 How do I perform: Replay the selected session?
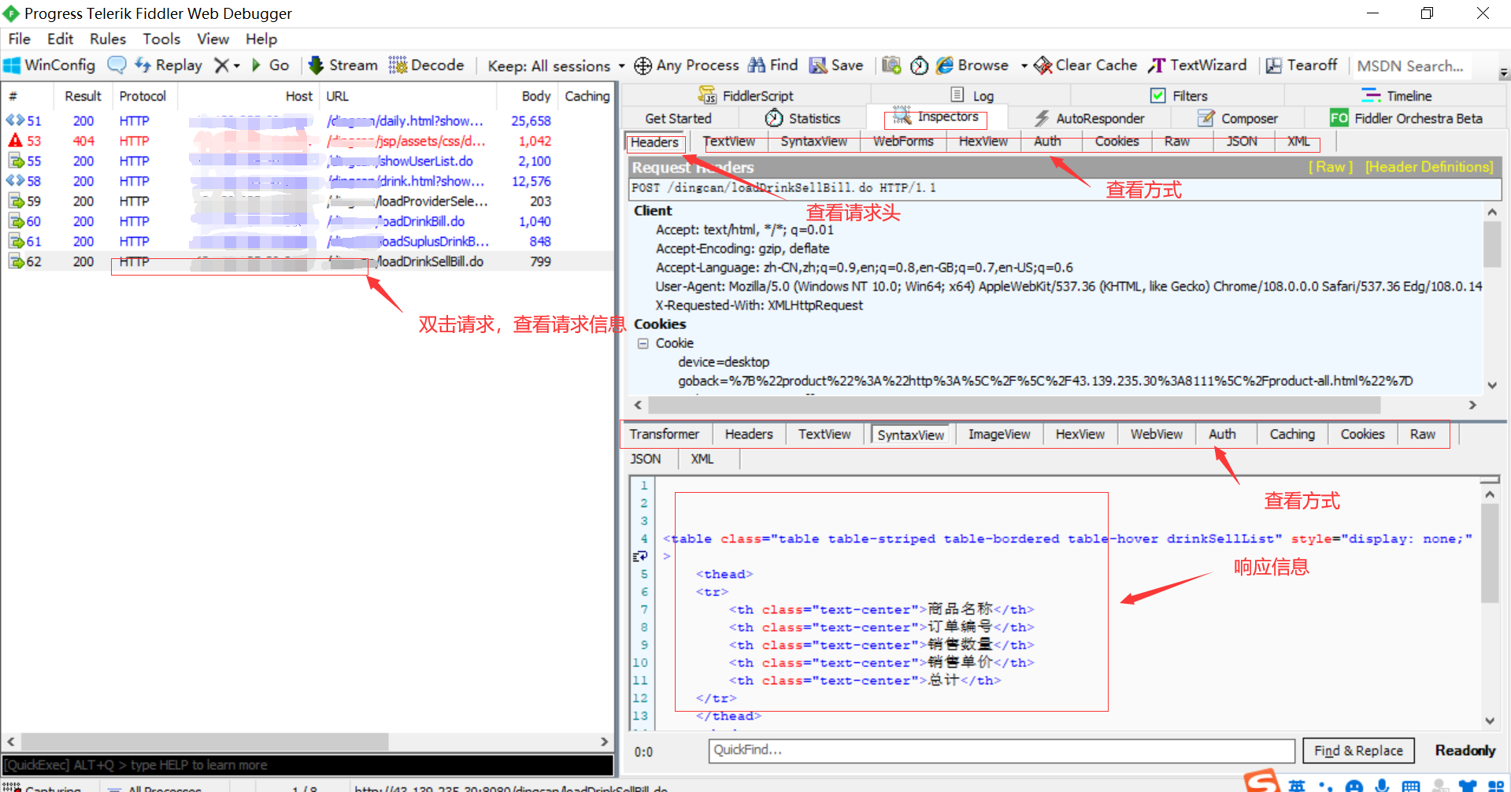tap(169, 65)
